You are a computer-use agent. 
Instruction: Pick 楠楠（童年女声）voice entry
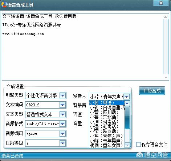click(107, 145)
